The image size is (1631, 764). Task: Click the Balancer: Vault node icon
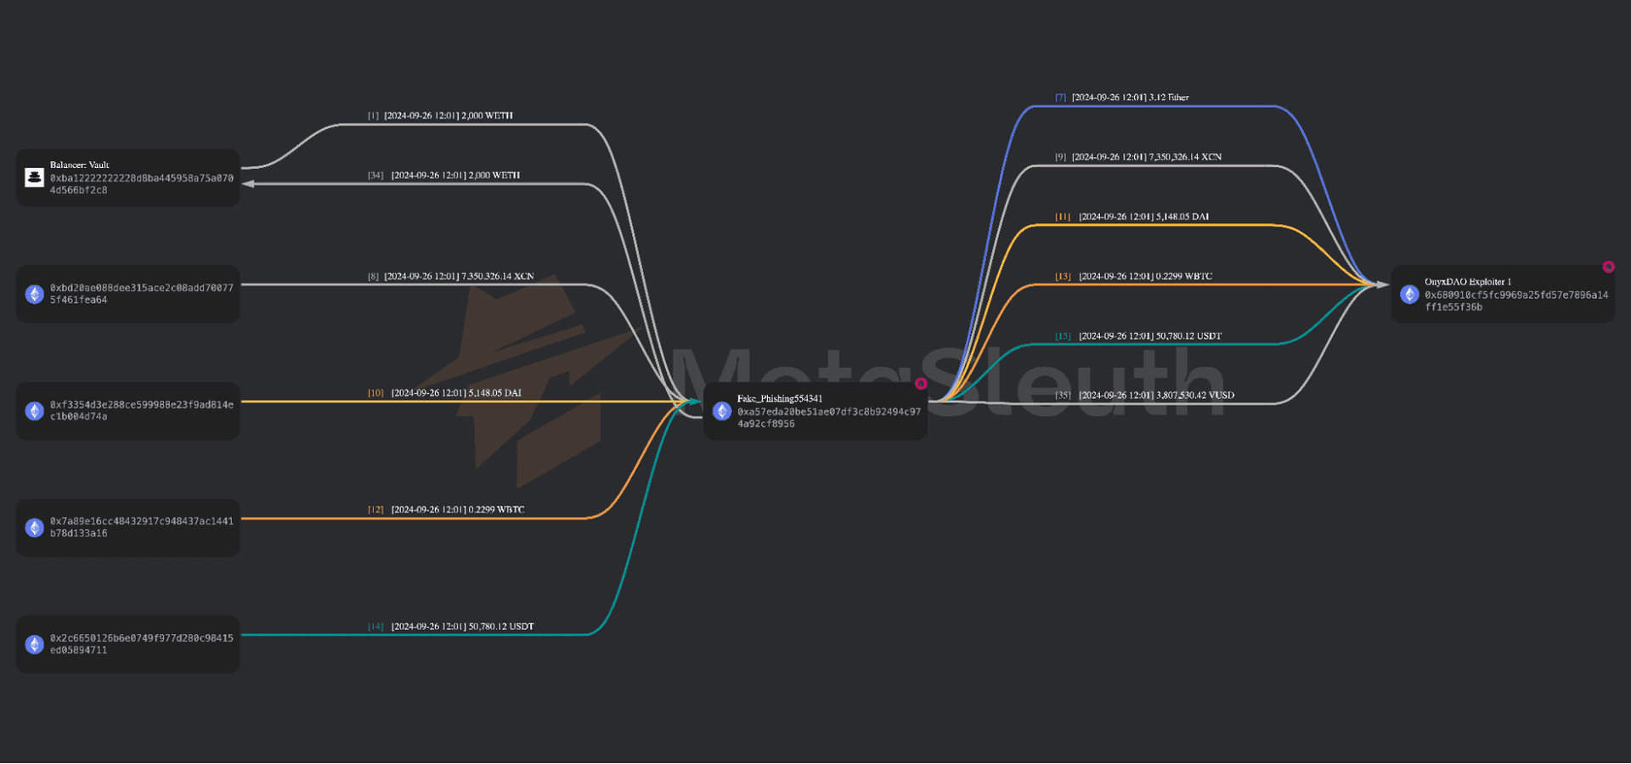click(34, 177)
